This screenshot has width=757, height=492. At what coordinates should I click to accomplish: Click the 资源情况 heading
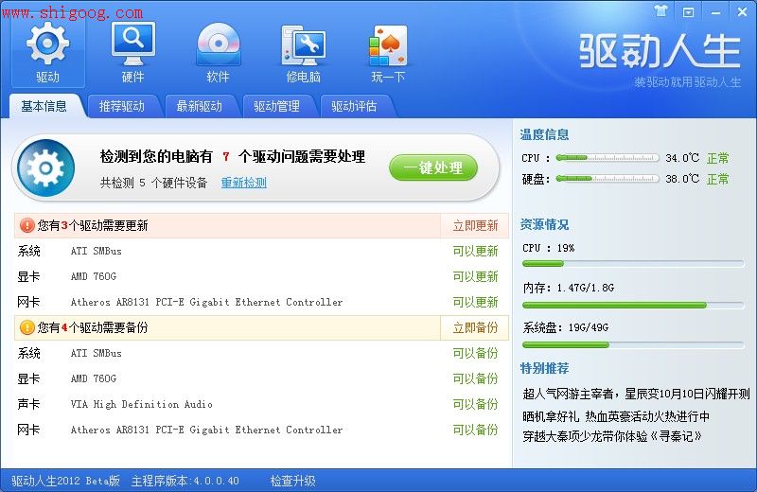[x=545, y=224]
